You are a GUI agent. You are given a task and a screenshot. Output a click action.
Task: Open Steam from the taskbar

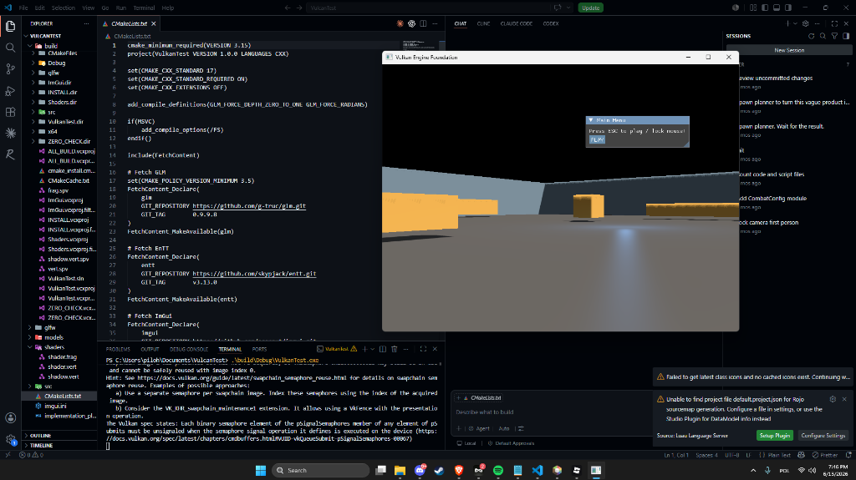(x=439, y=470)
